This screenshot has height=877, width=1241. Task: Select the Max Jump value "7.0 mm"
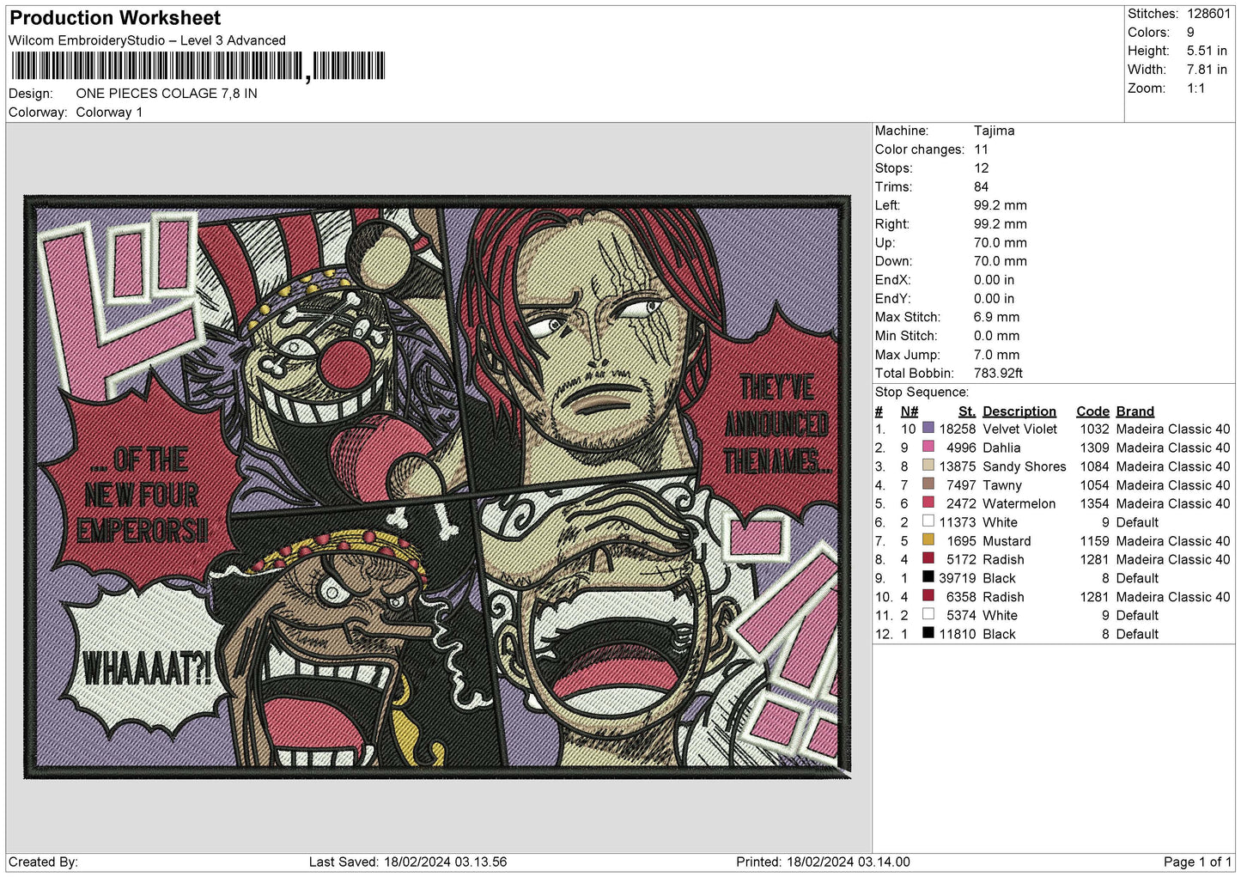click(996, 355)
